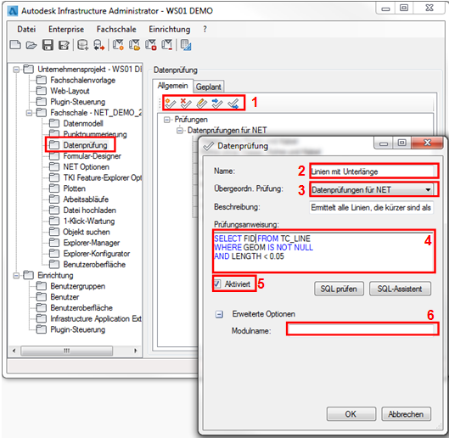Open the ? help menu
Viewport: 449px width, 438px height.
point(205,29)
